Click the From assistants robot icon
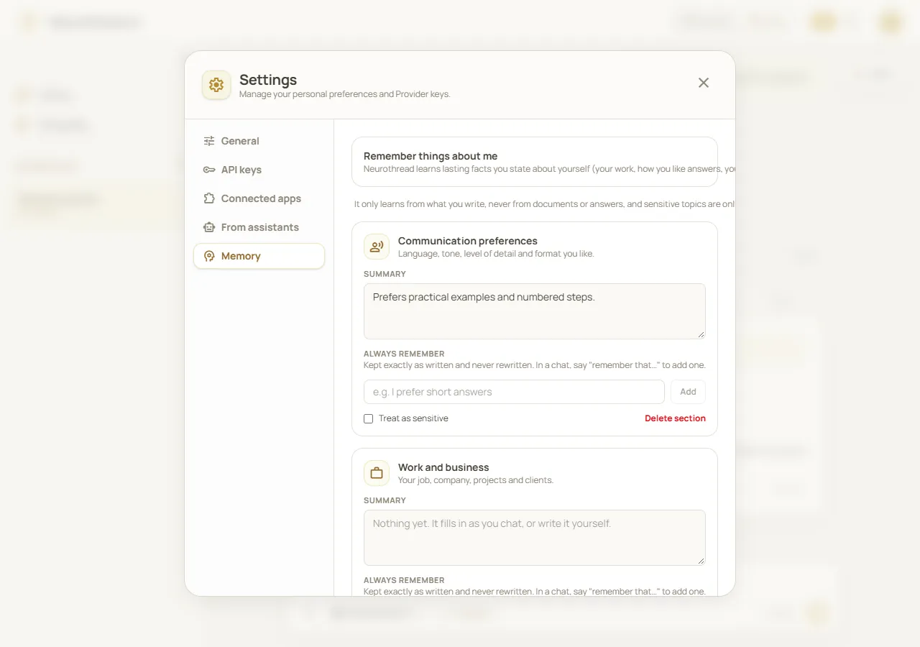 tap(209, 227)
